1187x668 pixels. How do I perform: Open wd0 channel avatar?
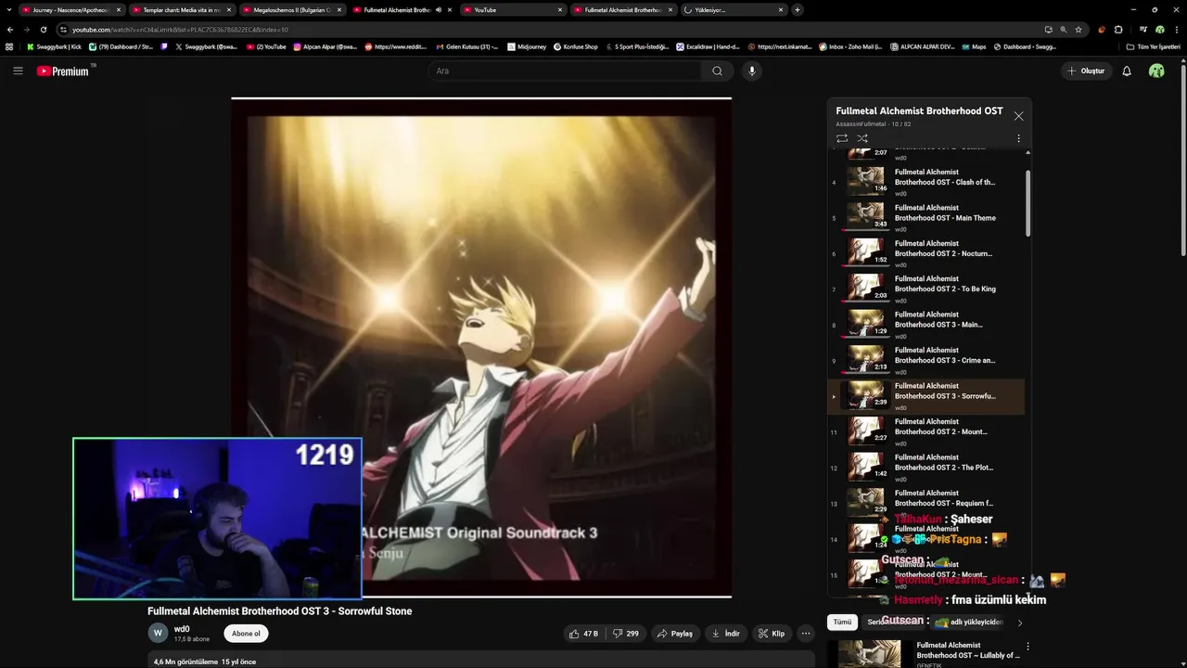click(x=158, y=633)
